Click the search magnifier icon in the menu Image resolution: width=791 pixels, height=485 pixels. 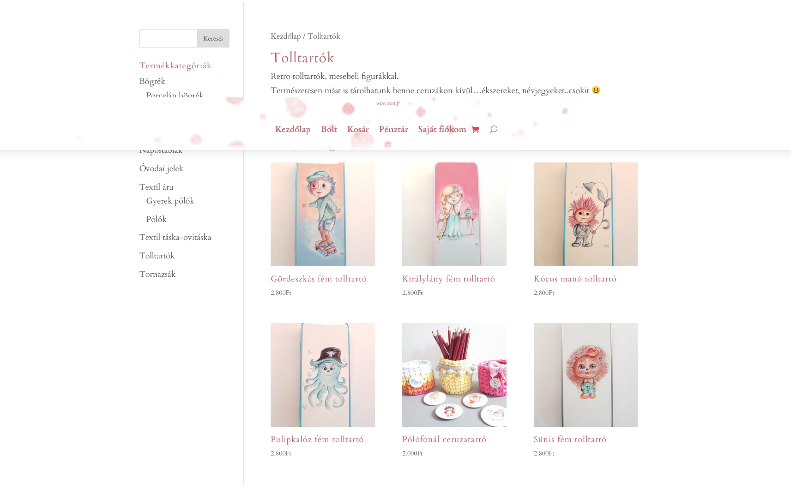[493, 130]
